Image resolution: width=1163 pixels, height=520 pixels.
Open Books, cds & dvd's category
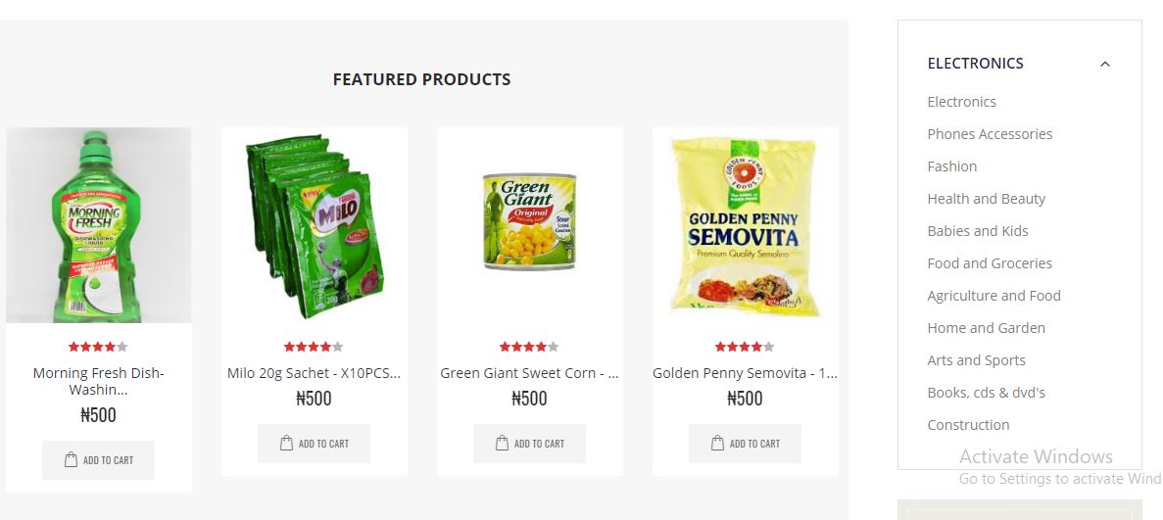point(986,393)
